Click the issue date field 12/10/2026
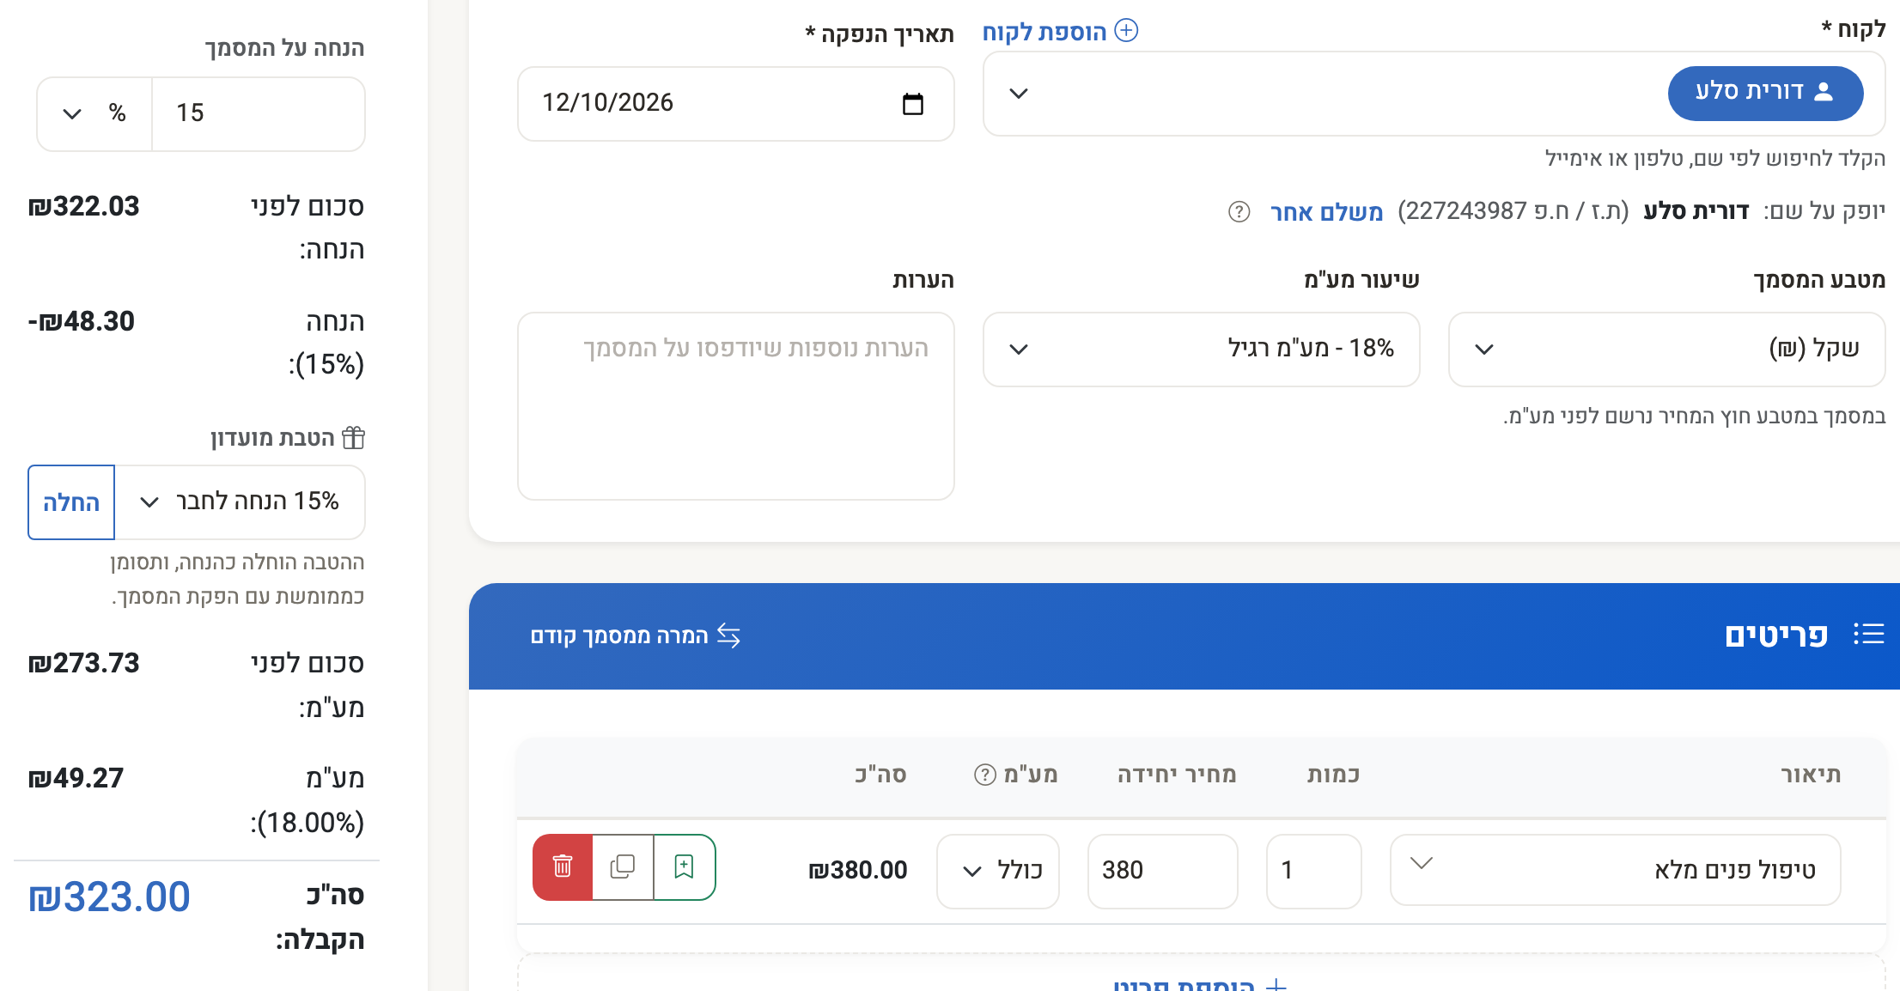 coord(736,104)
